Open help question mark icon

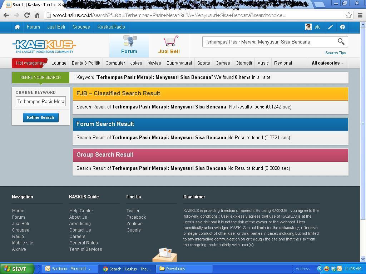pyautogui.click(x=342, y=27)
